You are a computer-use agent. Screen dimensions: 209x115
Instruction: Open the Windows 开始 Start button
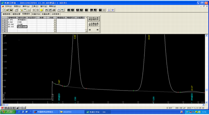coord(8,112)
